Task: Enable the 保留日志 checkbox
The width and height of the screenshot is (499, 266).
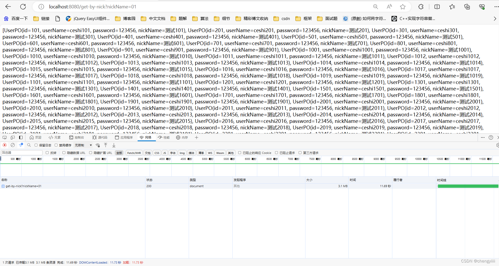Action: [36, 145]
